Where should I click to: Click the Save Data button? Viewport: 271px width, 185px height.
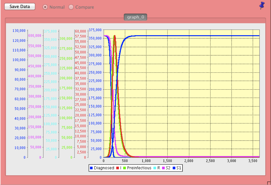tap(20, 7)
